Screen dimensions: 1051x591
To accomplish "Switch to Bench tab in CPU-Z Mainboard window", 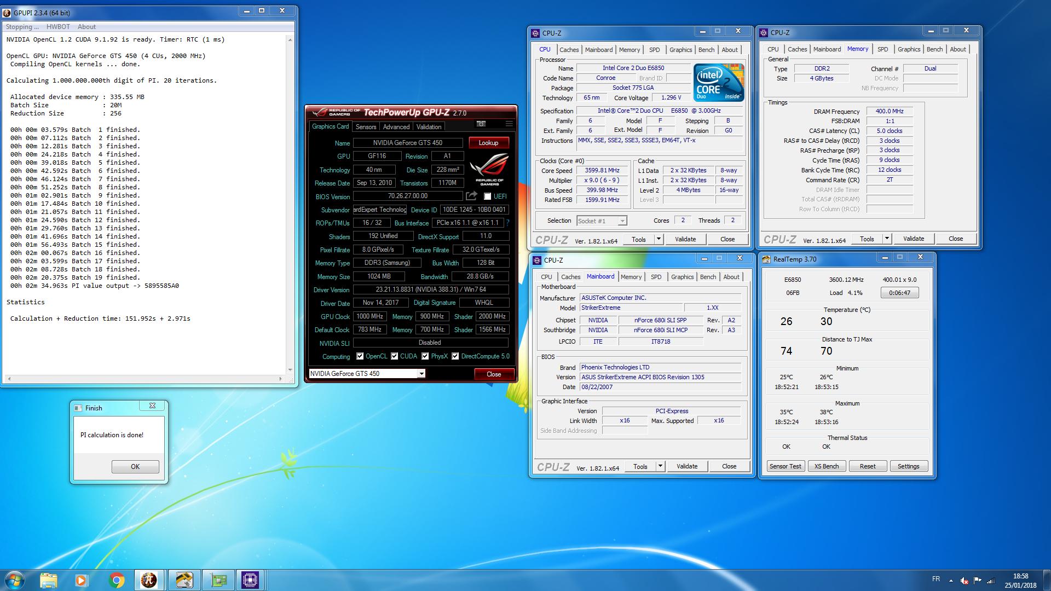I will (708, 277).
